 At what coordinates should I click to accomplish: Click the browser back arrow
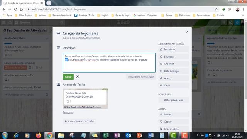4,9
